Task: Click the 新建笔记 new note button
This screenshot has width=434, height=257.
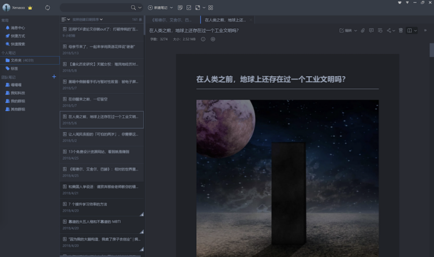Action: pyautogui.click(x=158, y=7)
